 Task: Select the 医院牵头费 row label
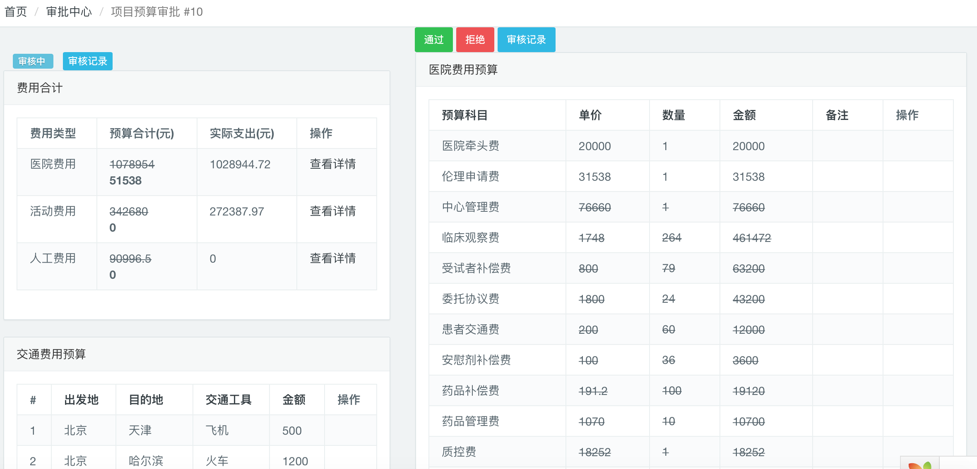[x=471, y=146]
